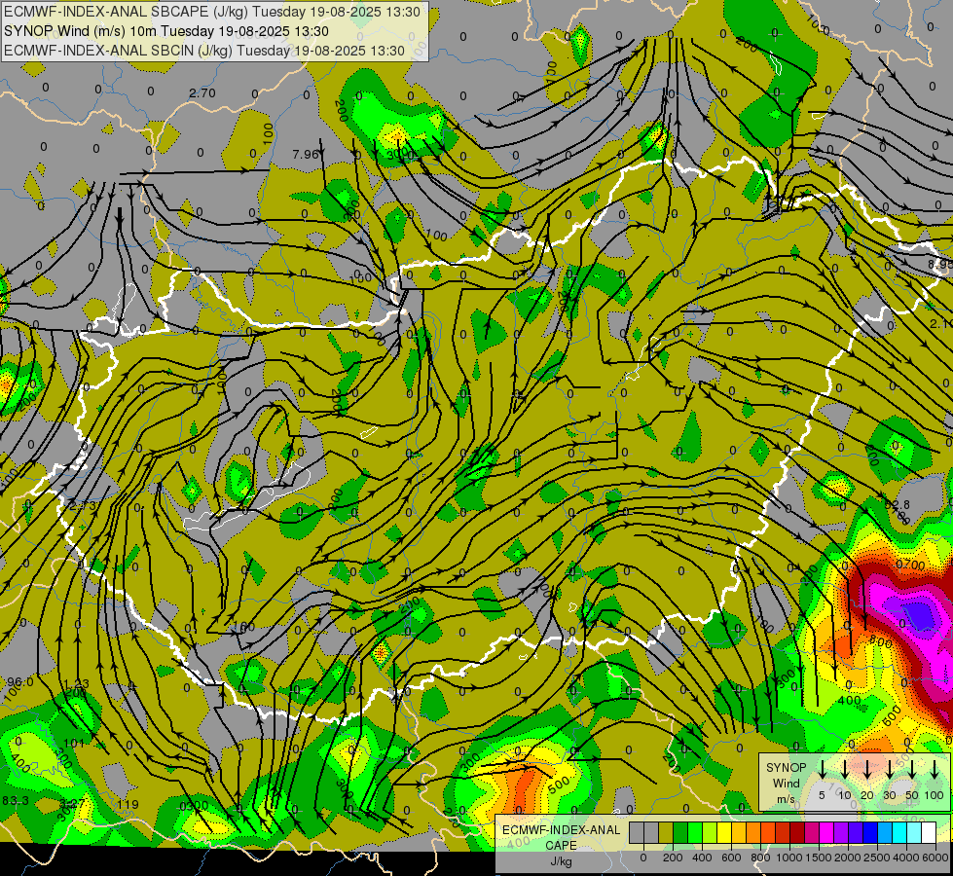
Task: Click the wind value 2.70 on the map
Action: pyautogui.click(x=202, y=93)
